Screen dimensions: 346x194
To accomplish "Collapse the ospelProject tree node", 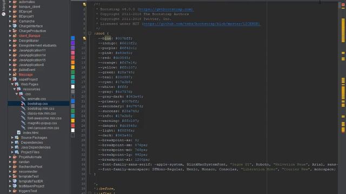I will (10, 79).
